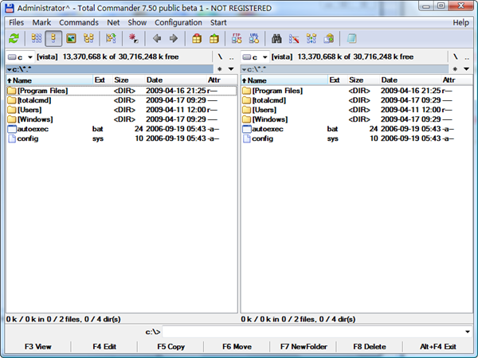Go back with the left arrow icon
The width and height of the screenshot is (478, 358).
[157, 38]
